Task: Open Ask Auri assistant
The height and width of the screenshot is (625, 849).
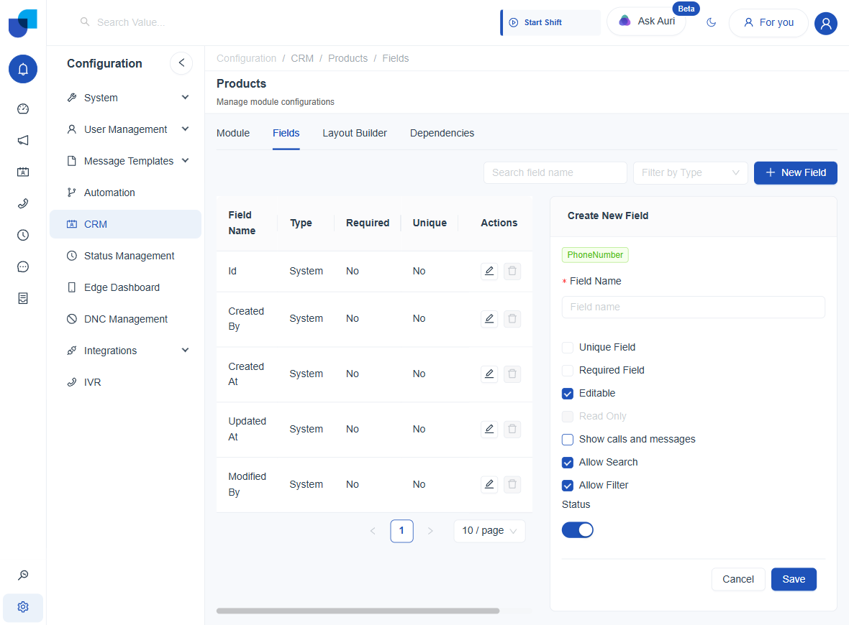Action: pyautogui.click(x=647, y=21)
